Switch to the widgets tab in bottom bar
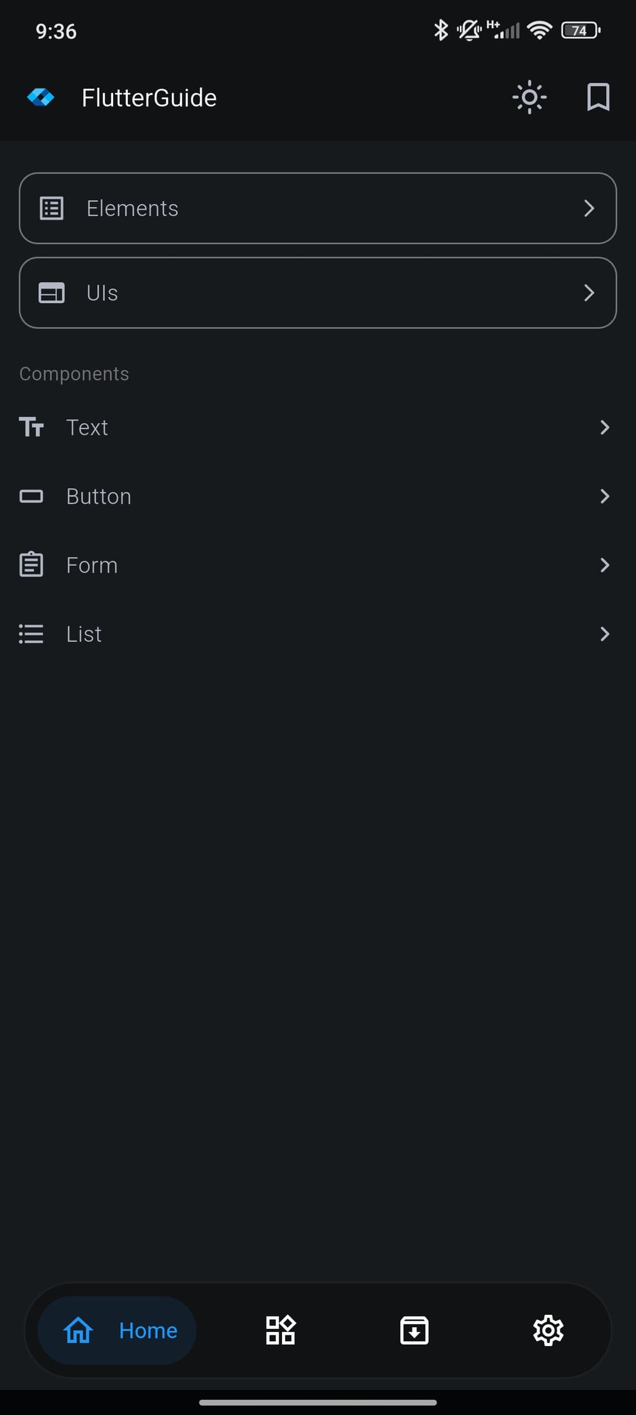Image resolution: width=636 pixels, height=1415 pixels. pyautogui.click(x=280, y=1330)
